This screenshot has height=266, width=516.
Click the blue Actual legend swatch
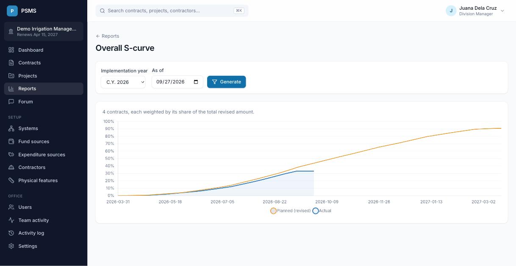316,211
